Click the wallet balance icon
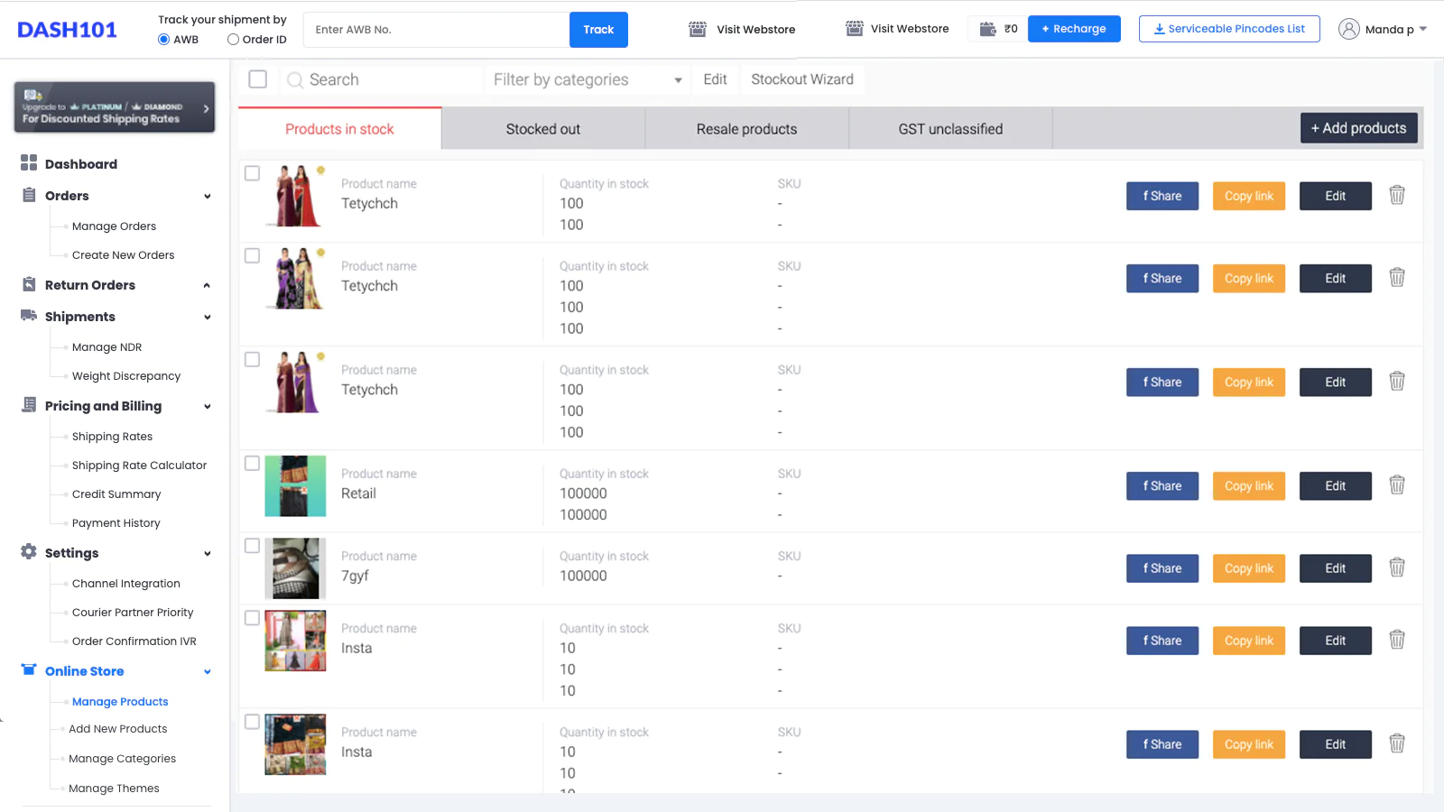1444x812 pixels. [x=988, y=29]
